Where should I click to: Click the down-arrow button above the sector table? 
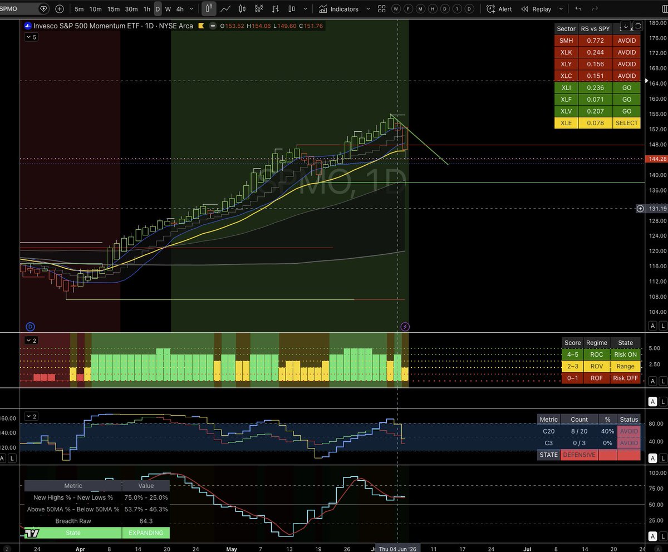point(626,26)
